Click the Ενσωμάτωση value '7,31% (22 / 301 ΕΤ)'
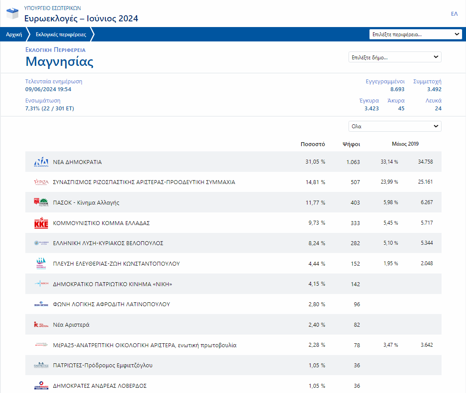The width and height of the screenshot is (466, 393). (x=50, y=108)
